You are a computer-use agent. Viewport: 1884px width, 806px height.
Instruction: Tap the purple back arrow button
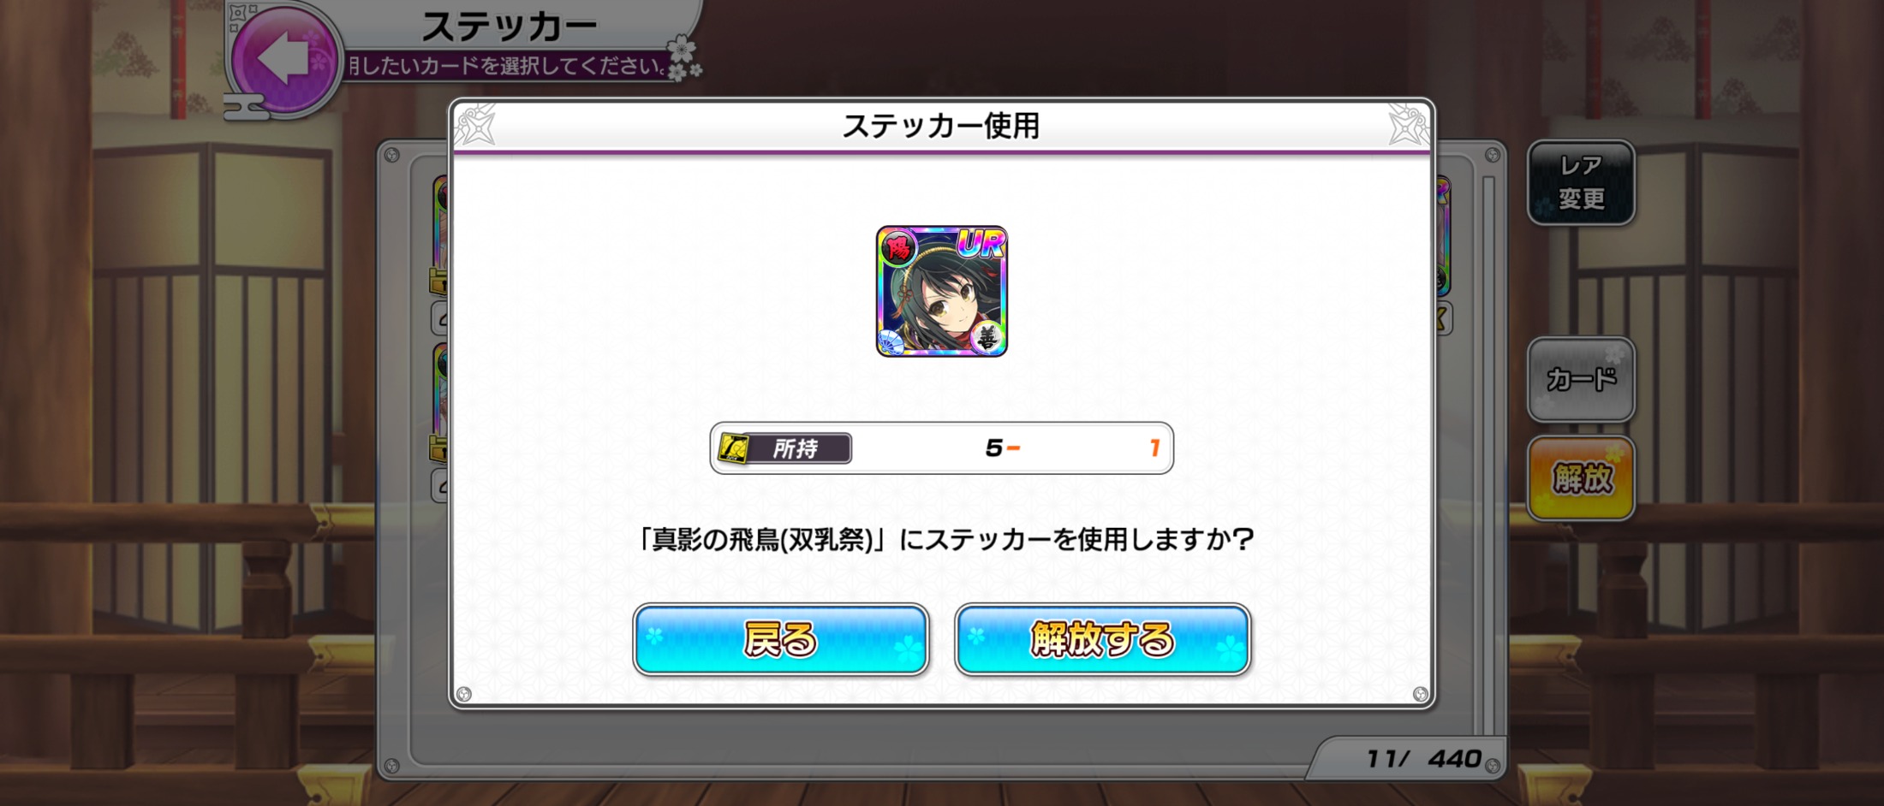point(284,58)
